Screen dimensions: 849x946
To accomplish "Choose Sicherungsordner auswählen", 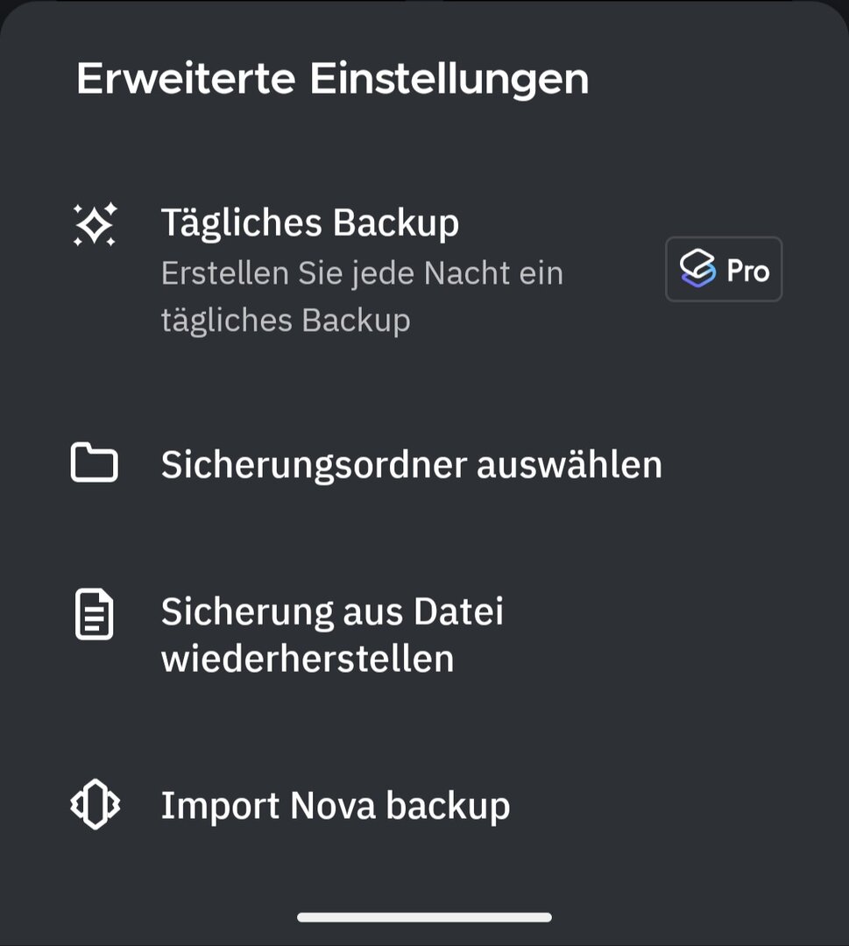I will tap(411, 464).
